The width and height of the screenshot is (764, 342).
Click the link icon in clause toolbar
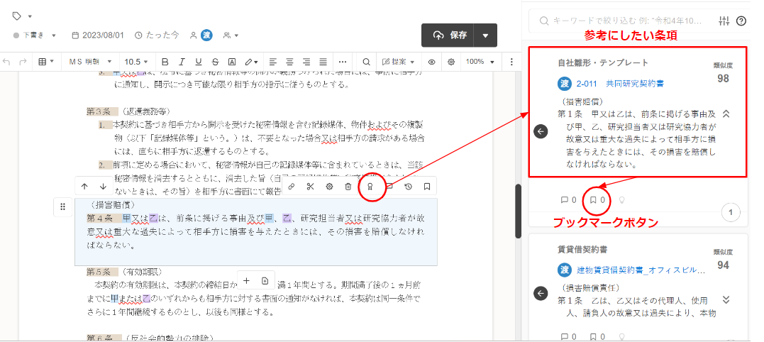coord(291,187)
